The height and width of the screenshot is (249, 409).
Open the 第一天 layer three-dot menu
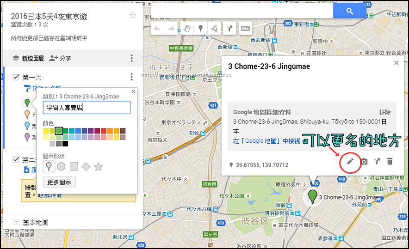[x=132, y=77]
